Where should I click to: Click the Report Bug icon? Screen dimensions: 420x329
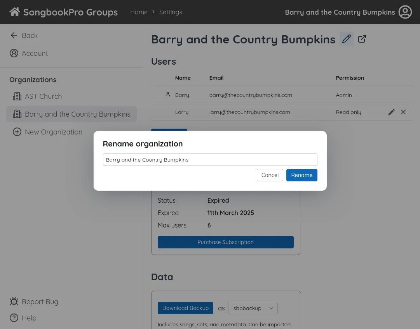(14, 301)
